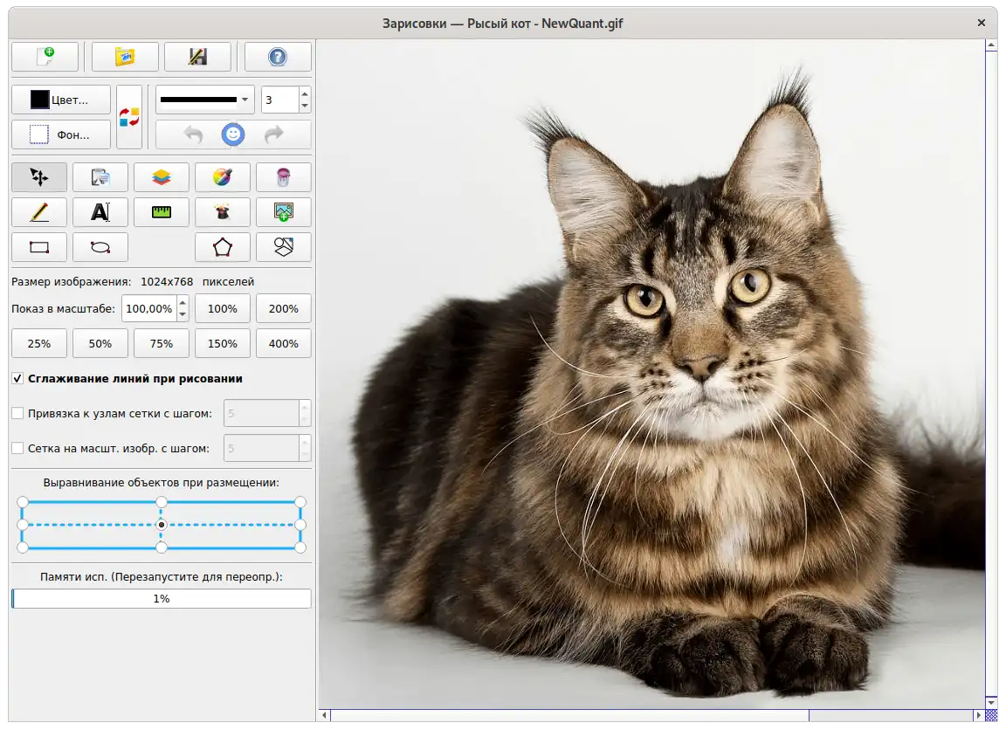Open the background color picker 'Фон...'
The width and height of the screenshot is (1006, 730).
tap(61, 134)
